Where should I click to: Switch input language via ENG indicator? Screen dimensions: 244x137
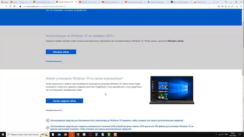pos(226,134)
